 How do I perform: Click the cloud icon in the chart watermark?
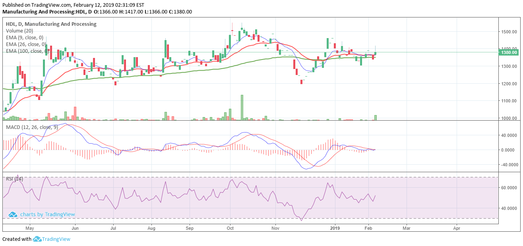pyautogui.click(x=13, y=214)
